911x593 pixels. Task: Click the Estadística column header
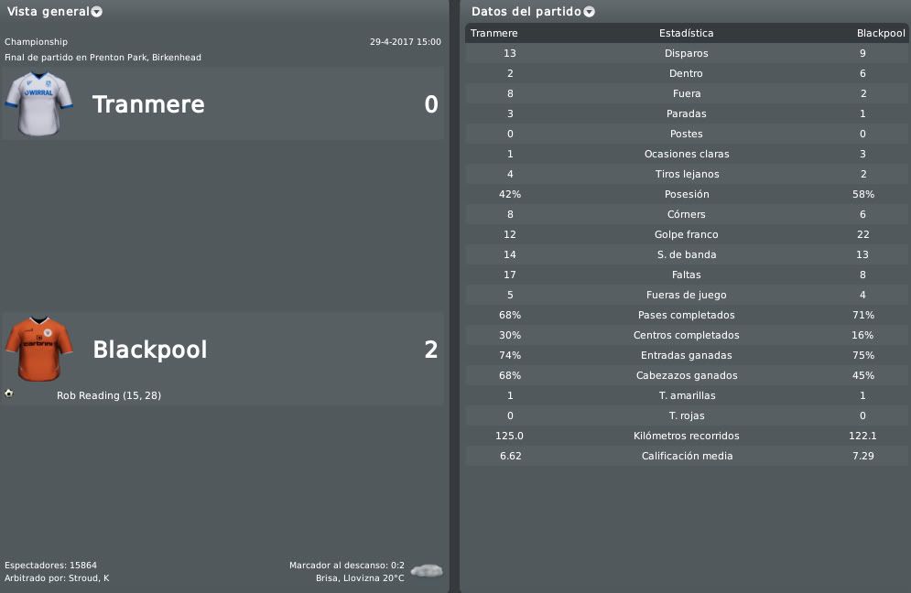coord(686,33)
